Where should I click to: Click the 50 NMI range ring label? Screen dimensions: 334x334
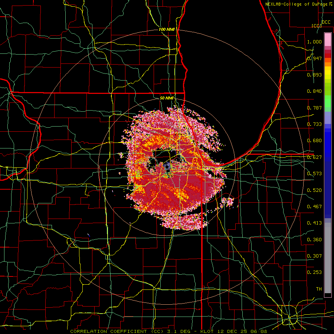[x=167, y=98]
